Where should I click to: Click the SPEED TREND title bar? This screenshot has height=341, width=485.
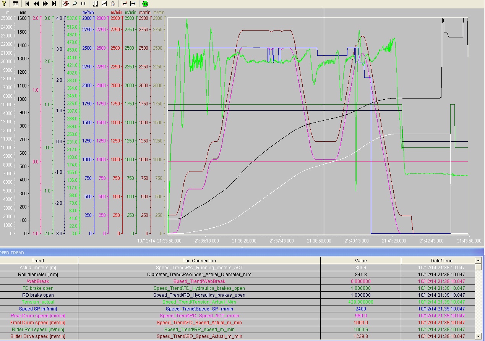pyautogui.click(x=242, y=252)
